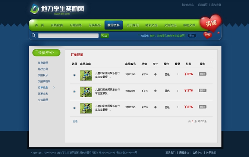The image size is (249, 157).
Task: Expand the 订单记录 sidebar arrow
Action: [54, 88]
